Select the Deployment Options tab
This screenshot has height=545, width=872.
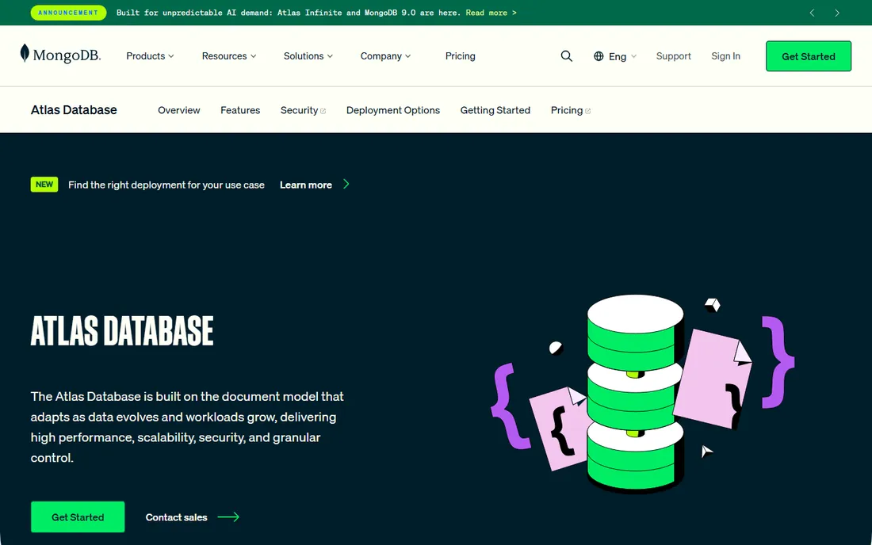[x=392, y=110]
